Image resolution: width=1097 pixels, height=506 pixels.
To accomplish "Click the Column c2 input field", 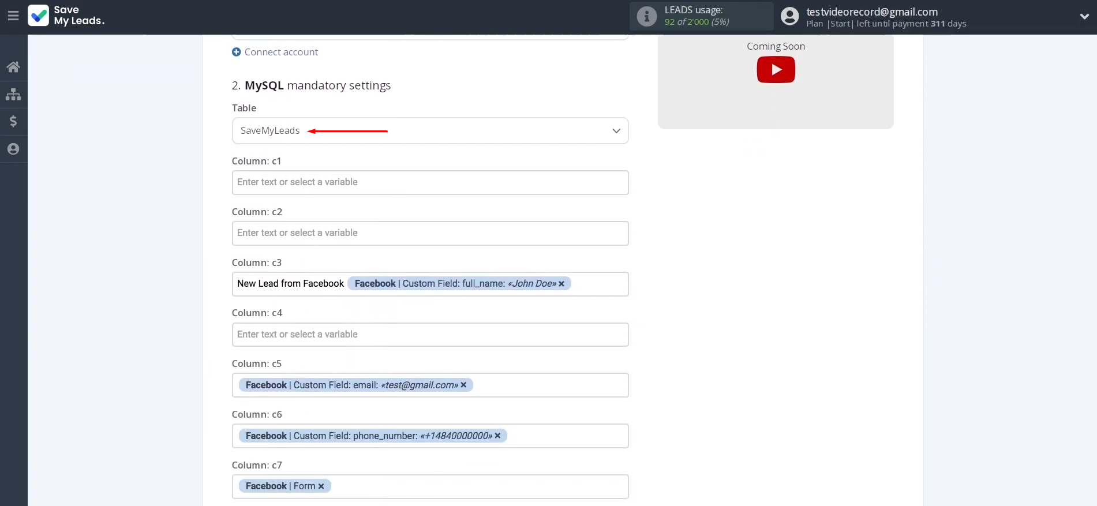I will click(430, 233).
